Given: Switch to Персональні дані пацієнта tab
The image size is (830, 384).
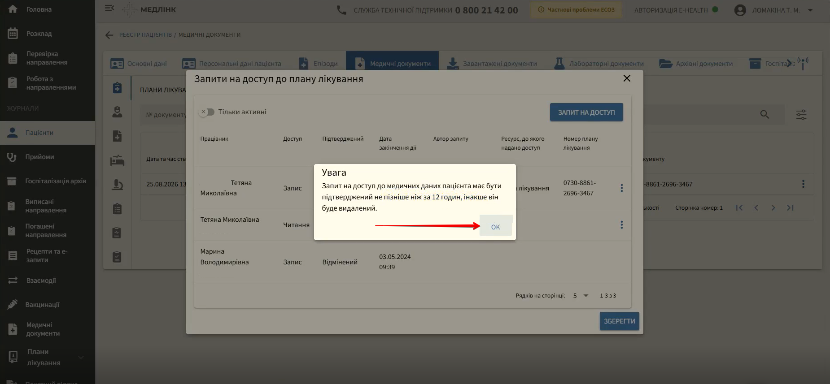Looking at the screenshot, I should tap(232, 64).
